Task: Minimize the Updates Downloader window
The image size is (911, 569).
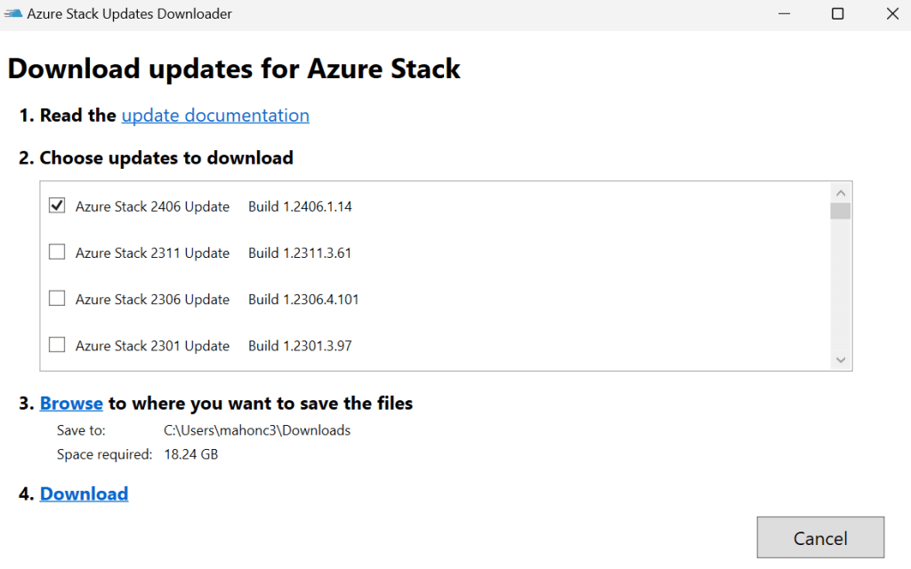Action: click(783, 14)
